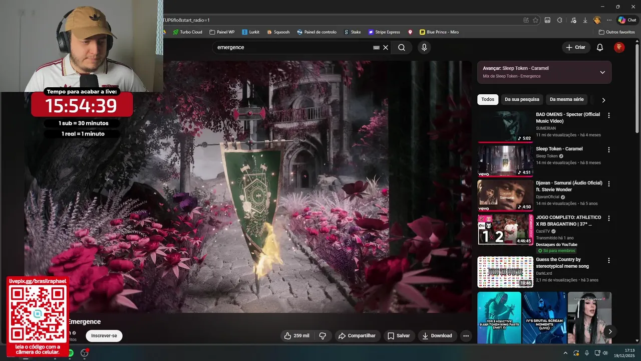Expand the Outros favoritos folder
641x361 pixels.
617,32
